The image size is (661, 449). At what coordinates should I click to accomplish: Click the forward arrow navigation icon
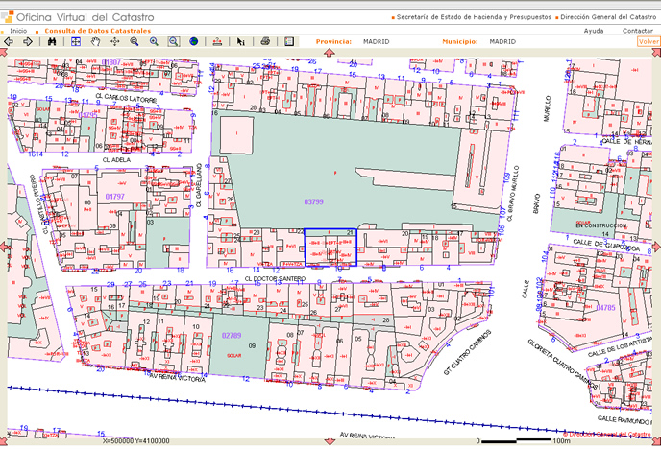28,42
